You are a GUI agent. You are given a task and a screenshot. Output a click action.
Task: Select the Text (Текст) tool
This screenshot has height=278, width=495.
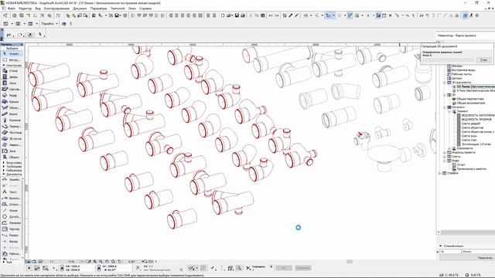(x=12, y=192)
